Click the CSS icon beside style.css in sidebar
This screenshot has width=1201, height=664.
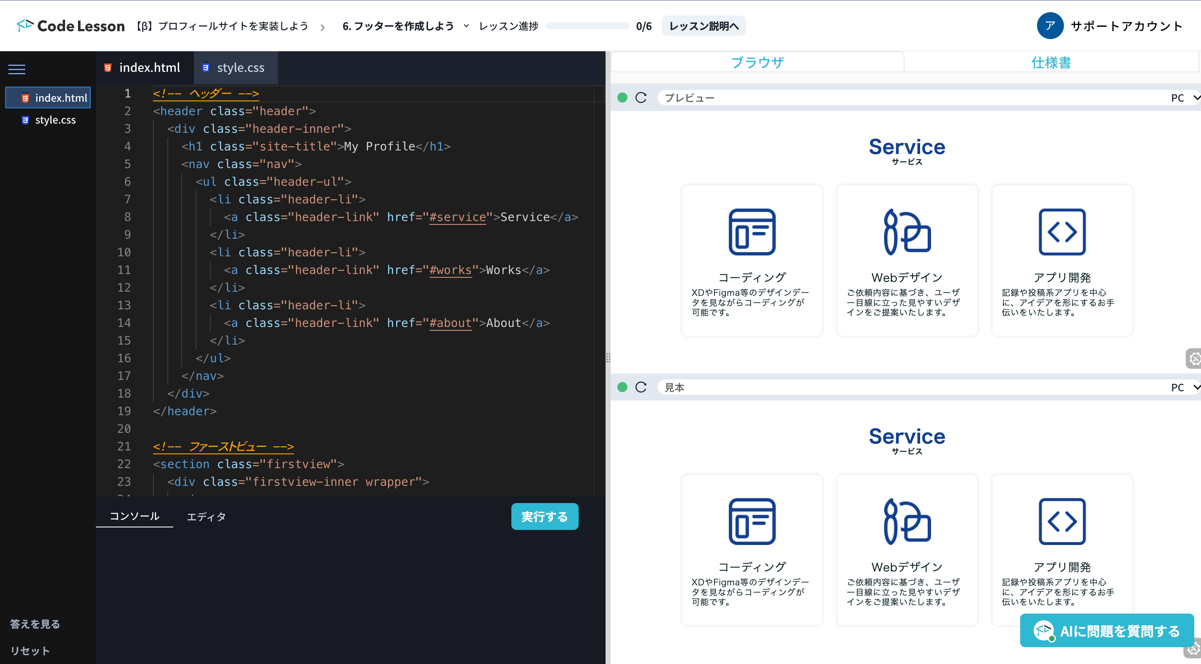click(25, 120)
